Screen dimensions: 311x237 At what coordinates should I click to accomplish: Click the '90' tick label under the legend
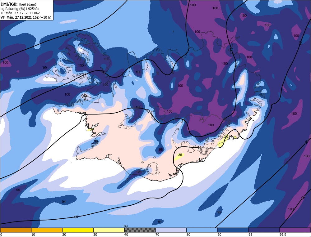tap(219, 235)
